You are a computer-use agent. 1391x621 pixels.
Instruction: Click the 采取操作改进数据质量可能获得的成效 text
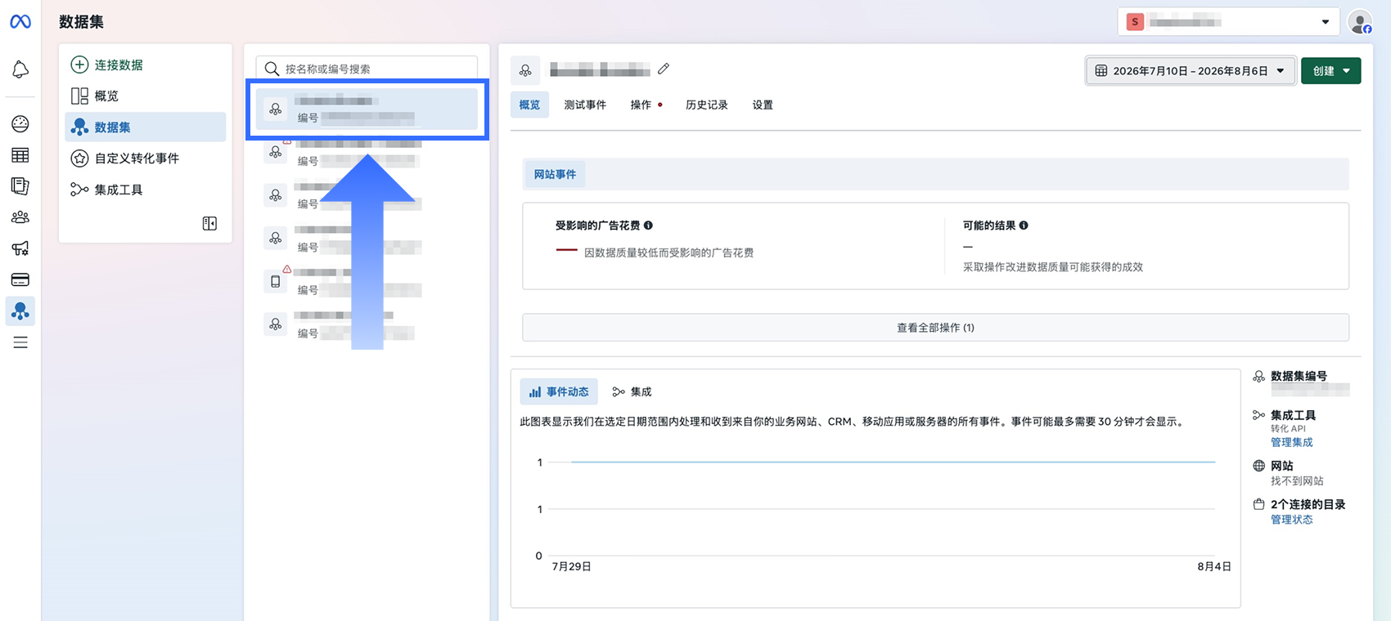pyautogui.click(x=1052, y=267)
